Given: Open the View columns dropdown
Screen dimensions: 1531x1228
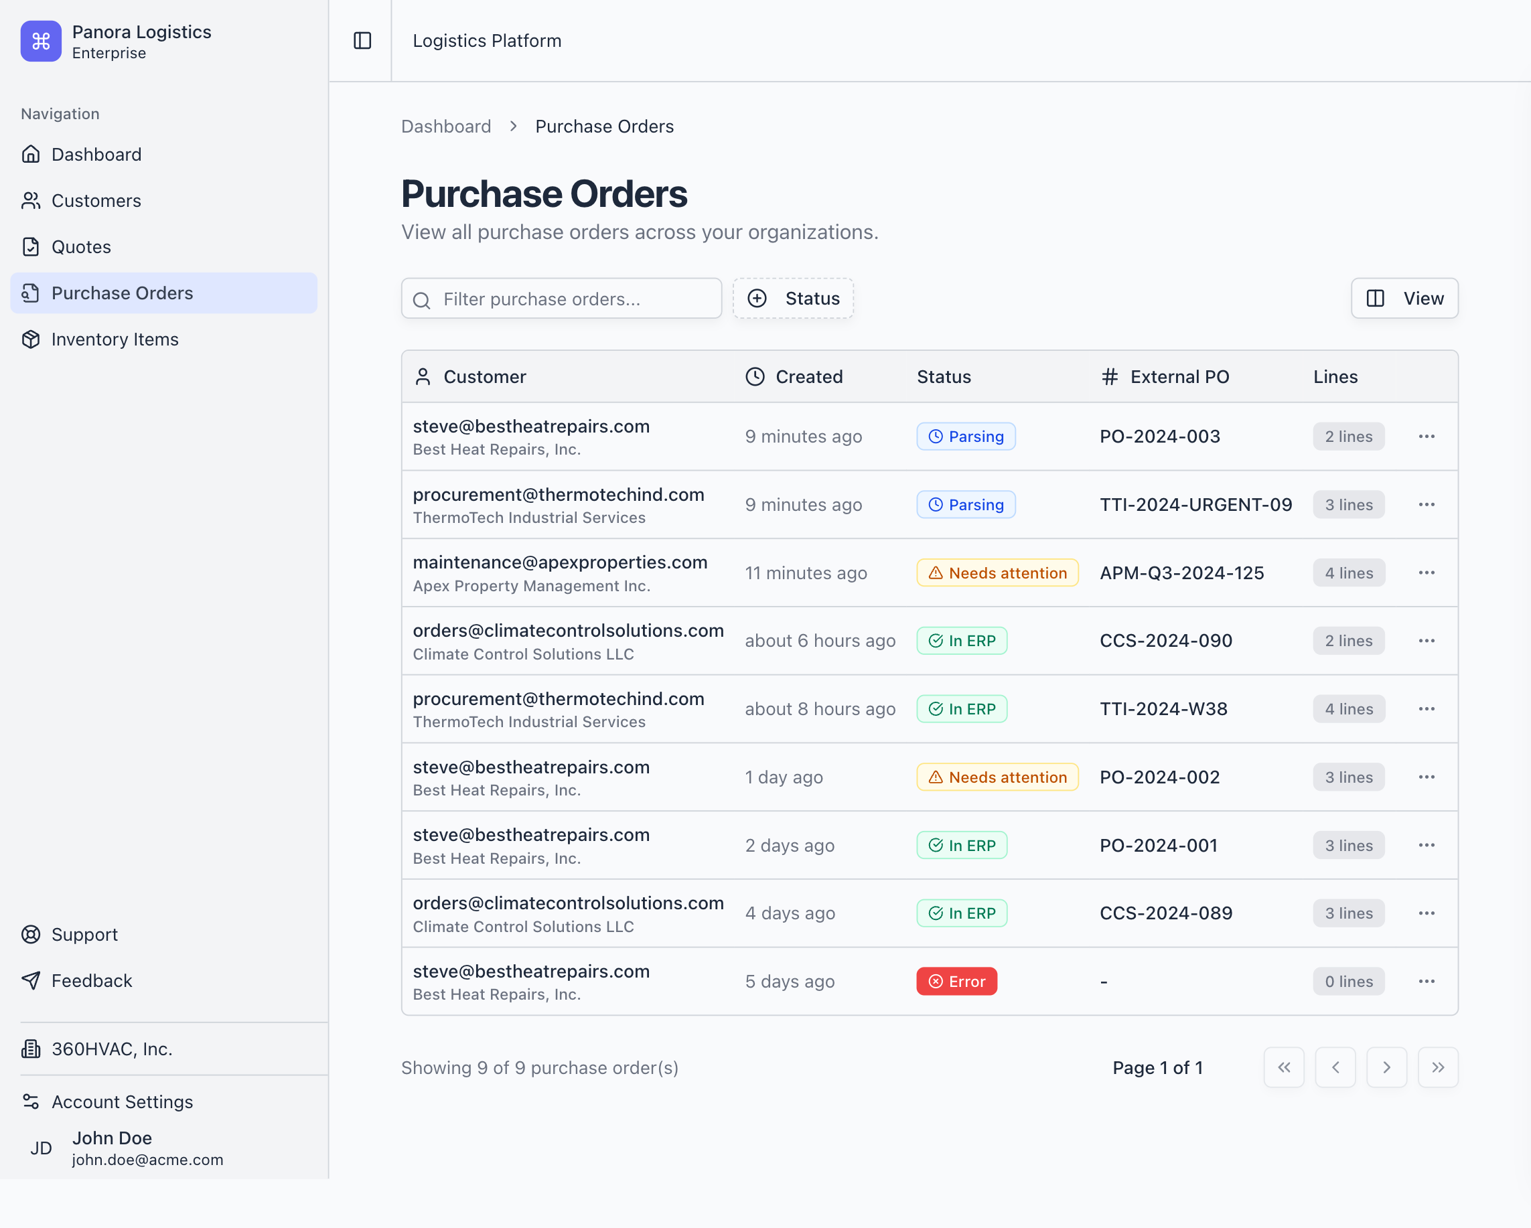Looking at the screenshot, I should (x=1404, y=298).
